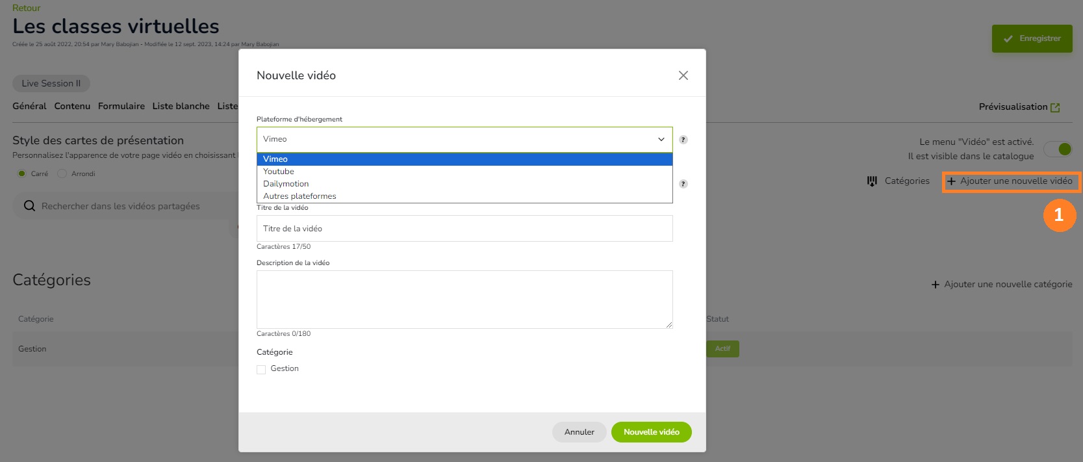Viewport: 1083px width, 462px height.
Task: Collapse the Plateforme d'hébergement dropdown
Action: 661,140
